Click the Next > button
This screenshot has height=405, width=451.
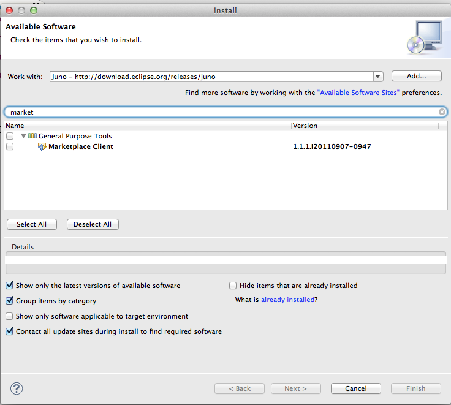coord(296,388)
